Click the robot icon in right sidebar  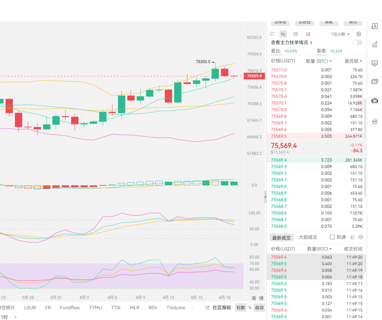coord(375,101)
